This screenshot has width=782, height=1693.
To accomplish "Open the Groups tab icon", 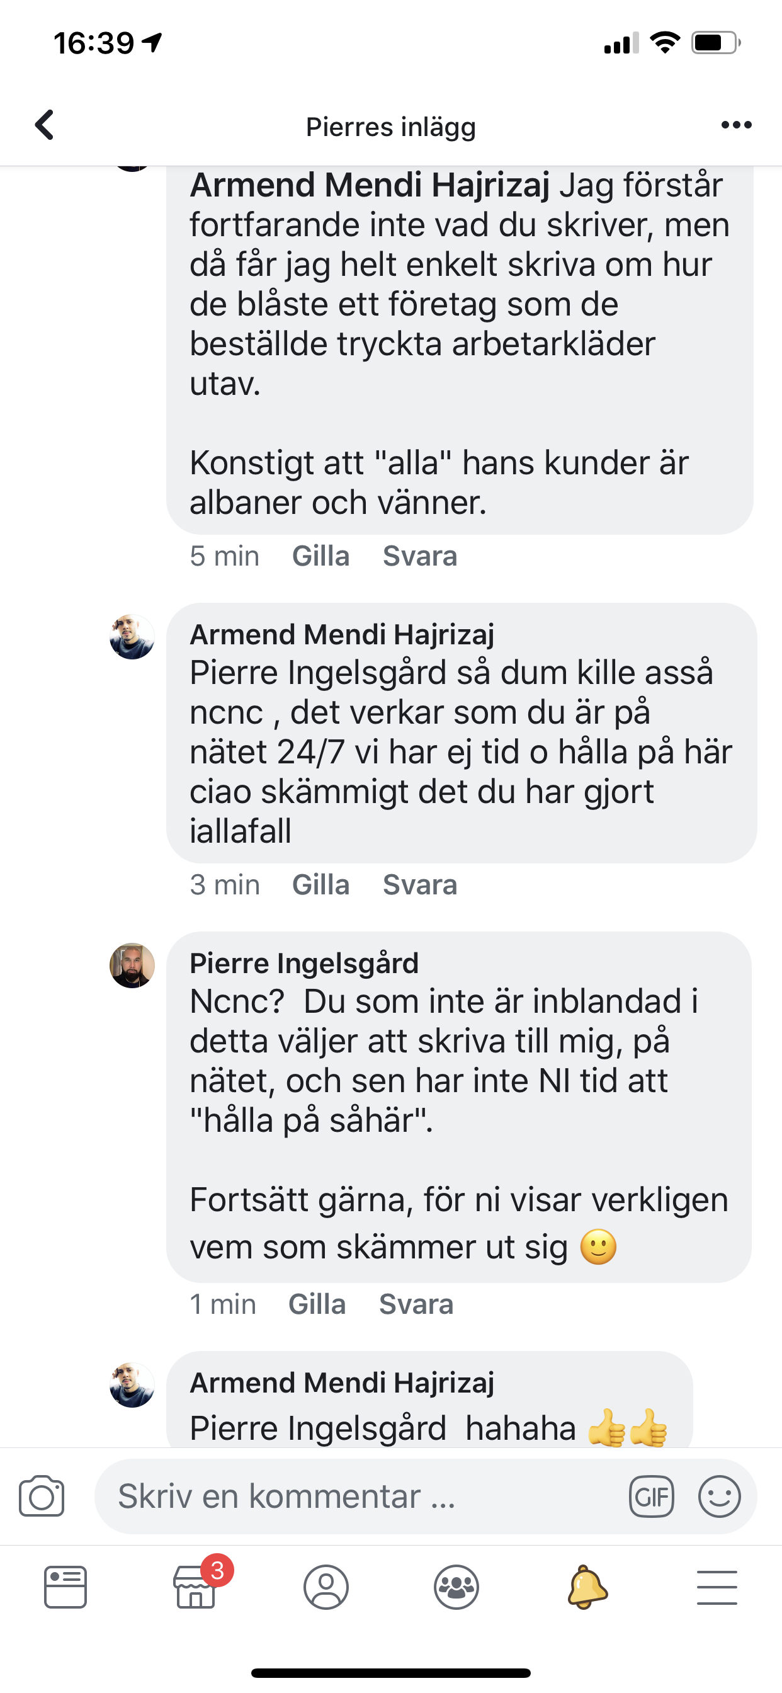I will coord(456,1587).
